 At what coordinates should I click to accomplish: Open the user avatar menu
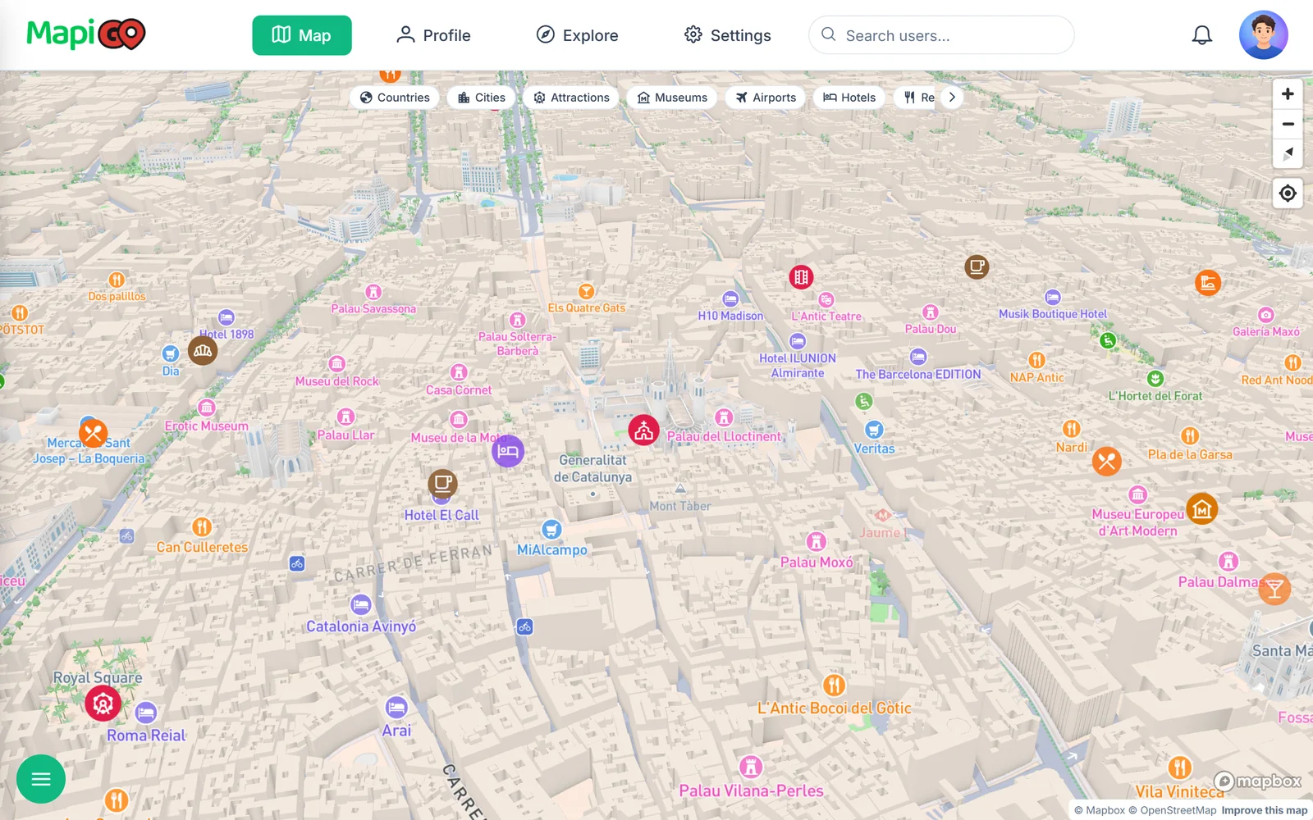[x=1263, y=35]
